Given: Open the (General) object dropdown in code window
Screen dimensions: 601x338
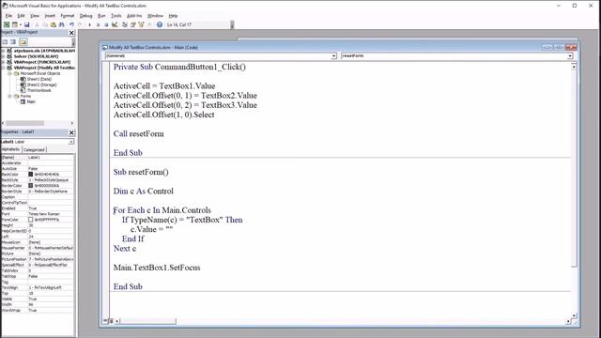Looking at the screenshot, I should click(x=333, y=56).
